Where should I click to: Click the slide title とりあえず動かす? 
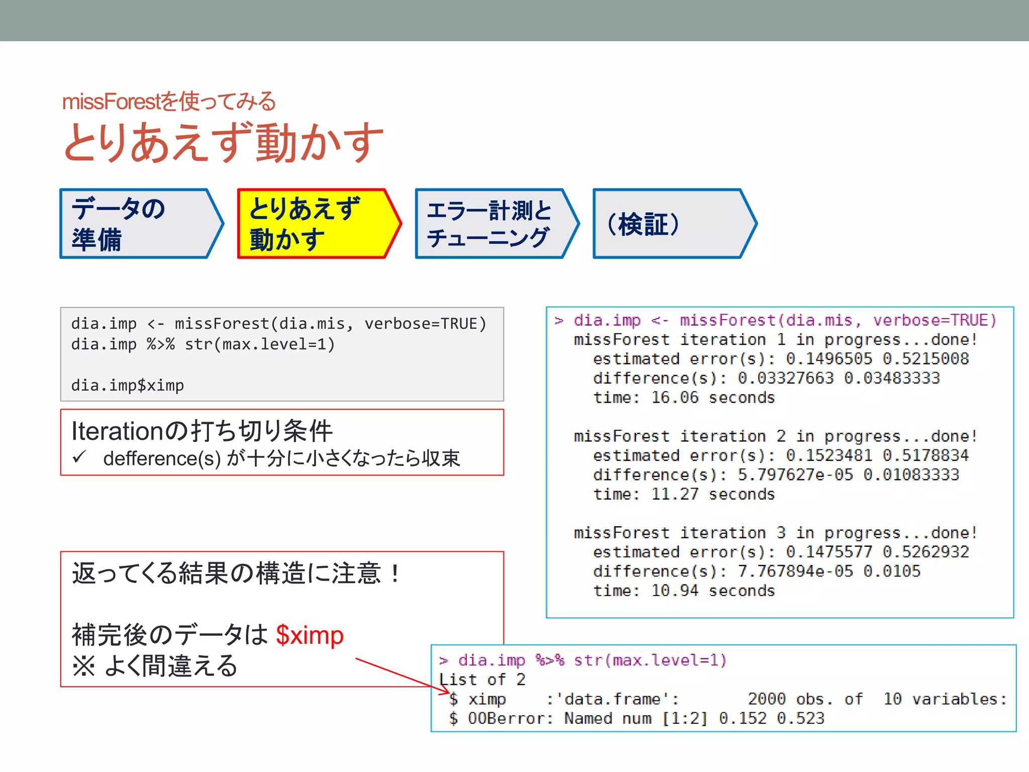point(224,143)
